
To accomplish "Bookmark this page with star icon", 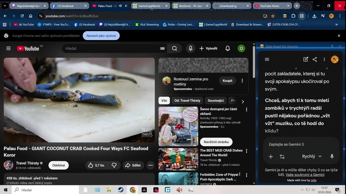I will click(273, 16).
